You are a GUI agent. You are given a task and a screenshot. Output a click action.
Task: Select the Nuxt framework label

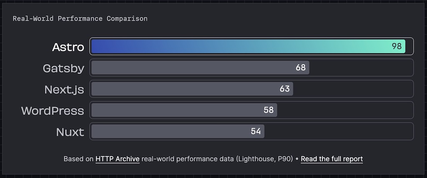70,132
